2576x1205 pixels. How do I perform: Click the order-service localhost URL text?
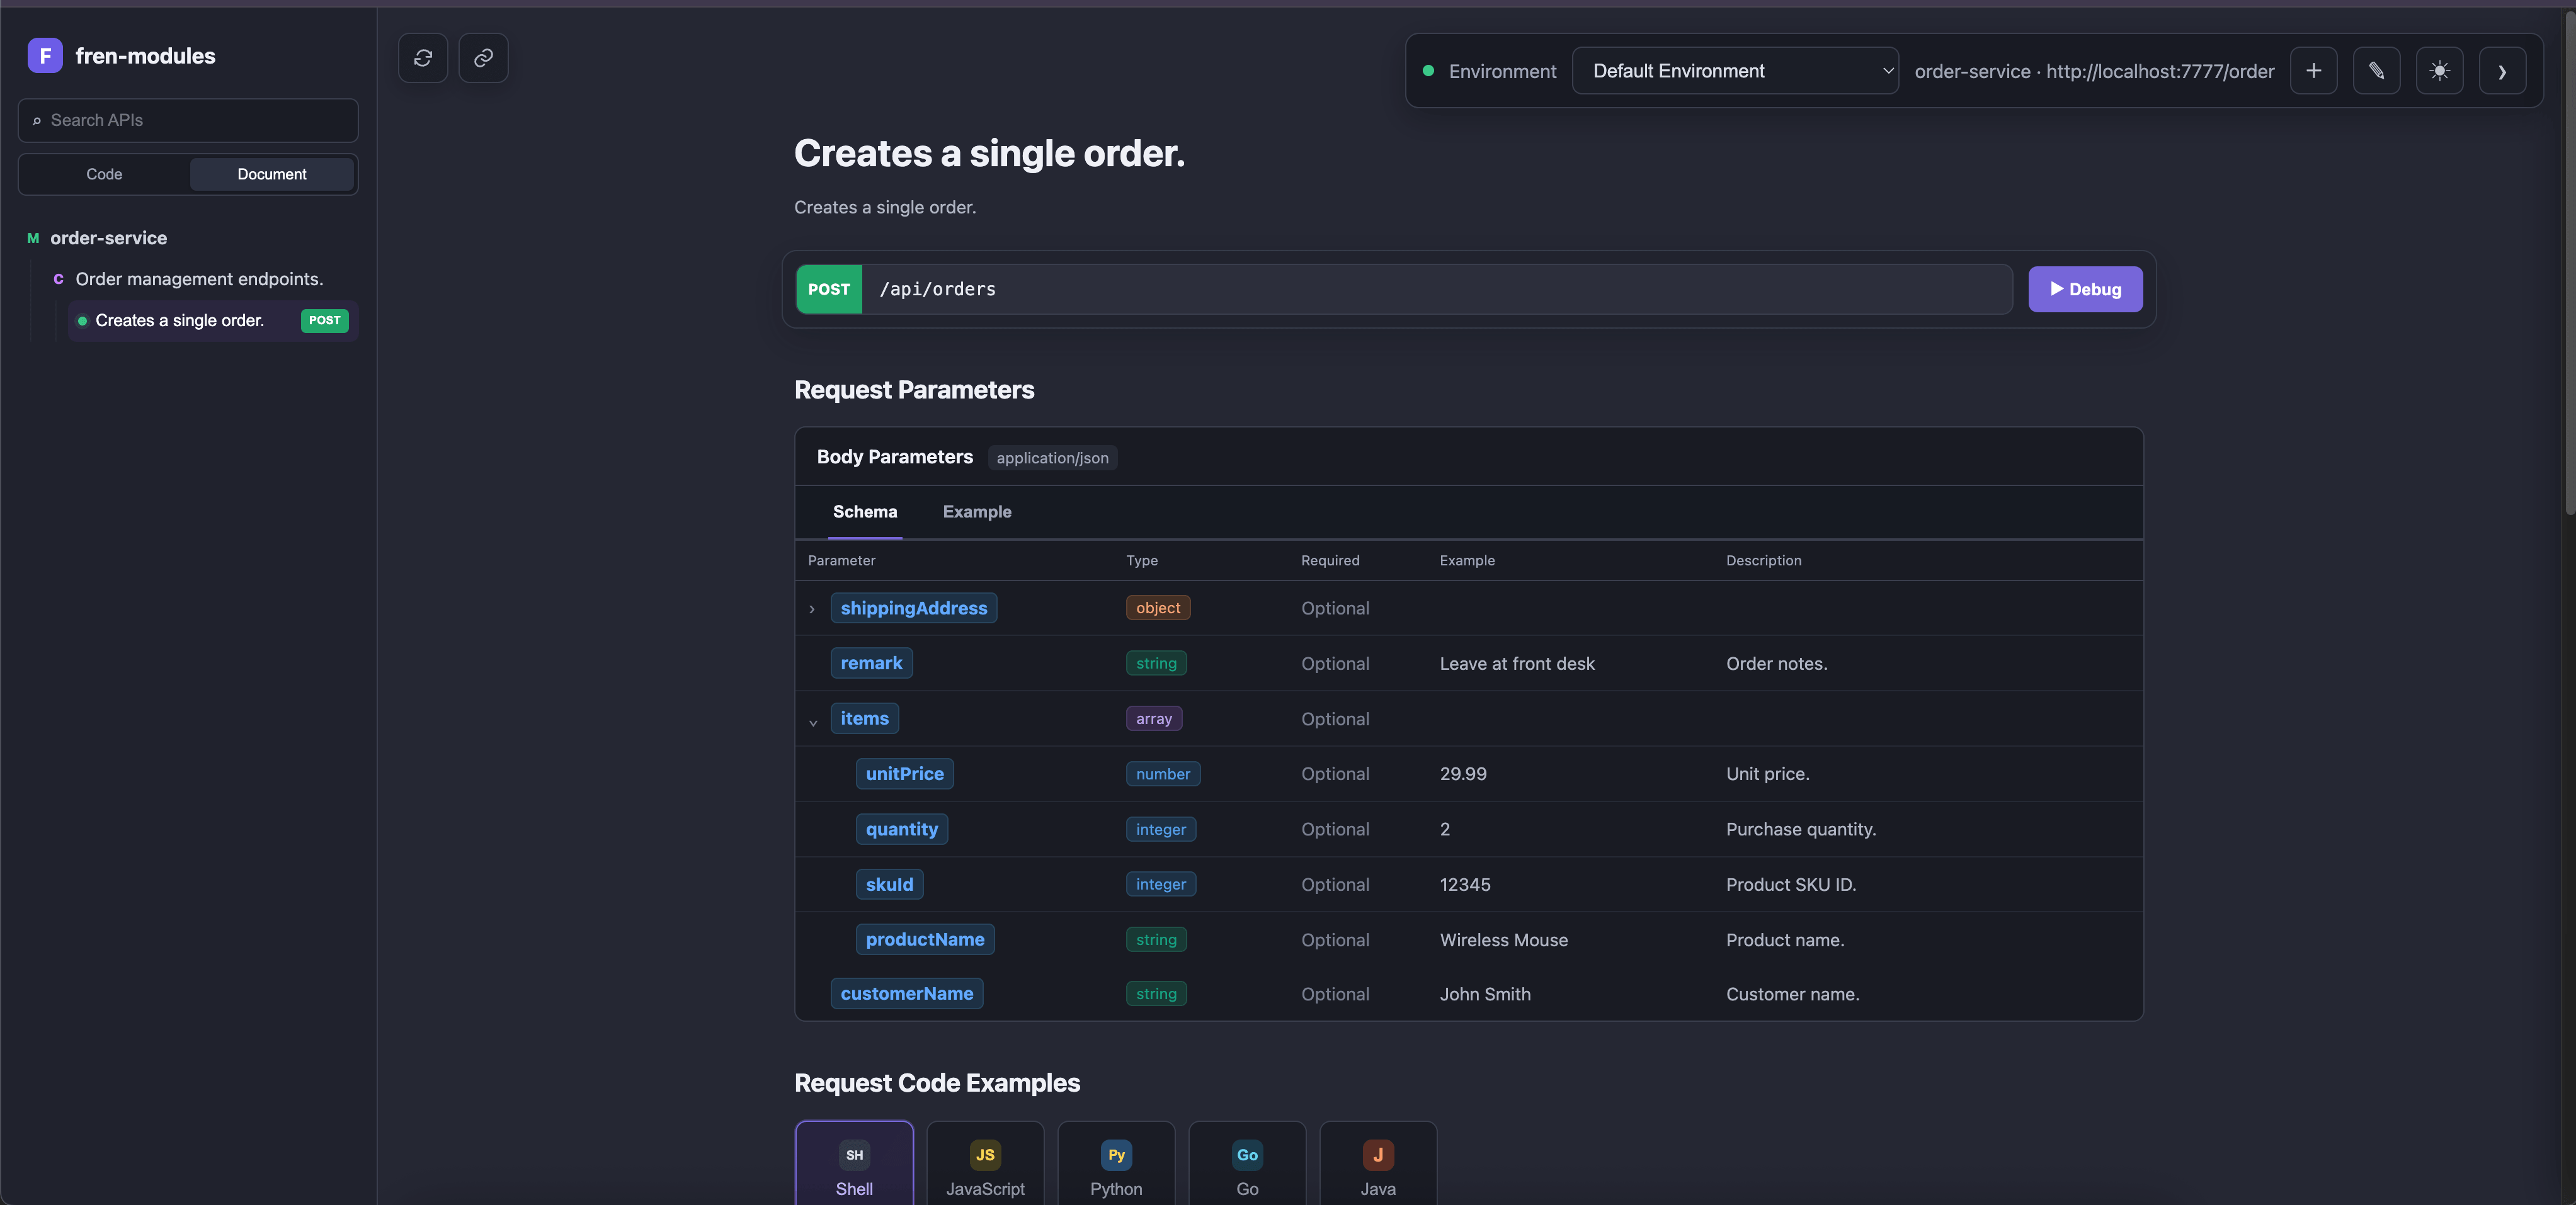[x=2094, y=71]
